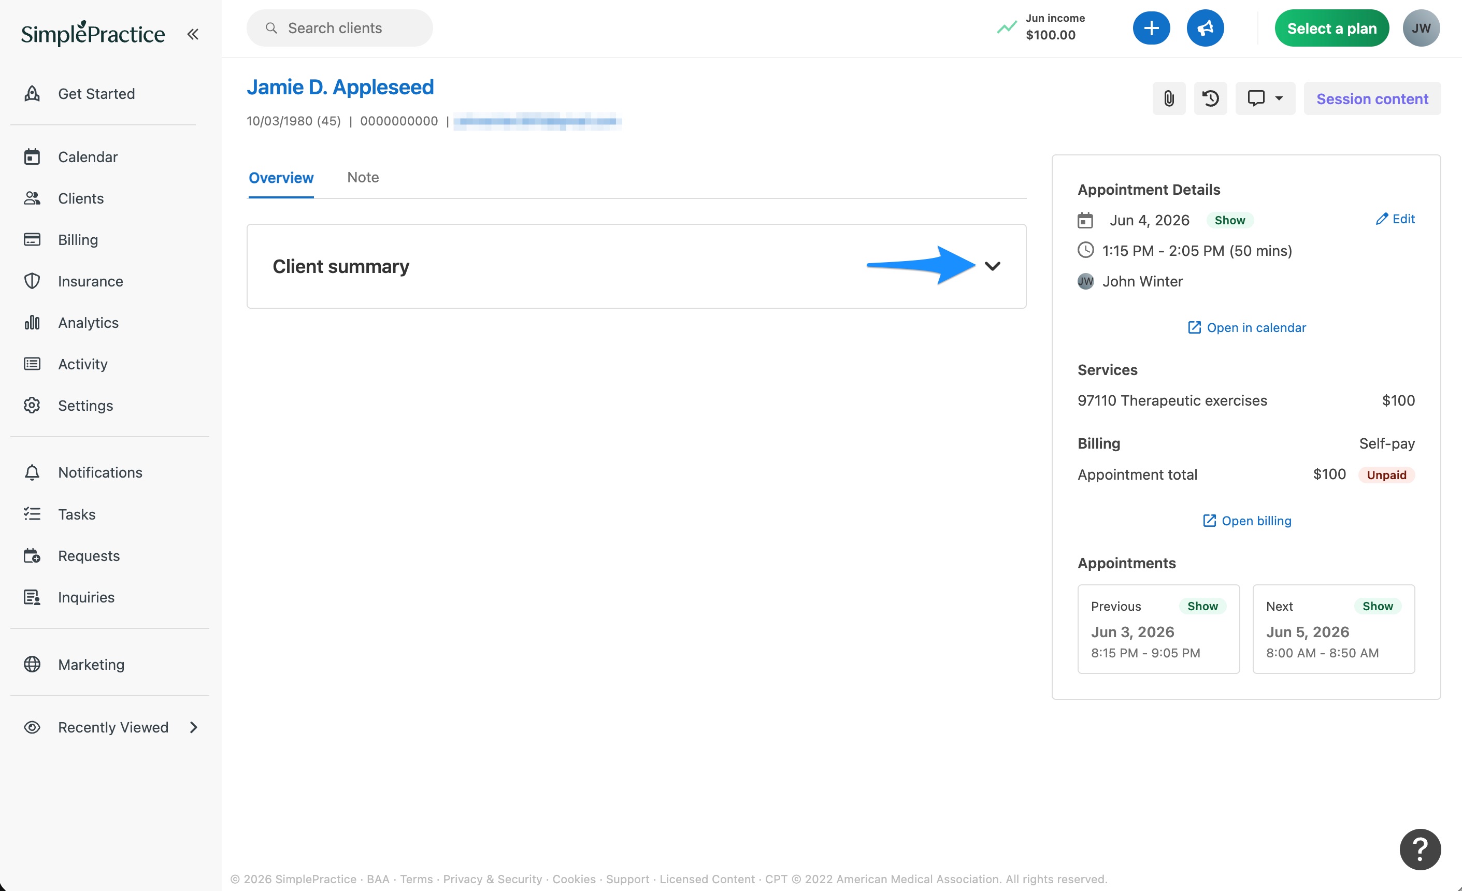The height and width of the screenshot is (891, 1462).
Task: Click the paperclip attachments icon
Action: point(1169,98)
